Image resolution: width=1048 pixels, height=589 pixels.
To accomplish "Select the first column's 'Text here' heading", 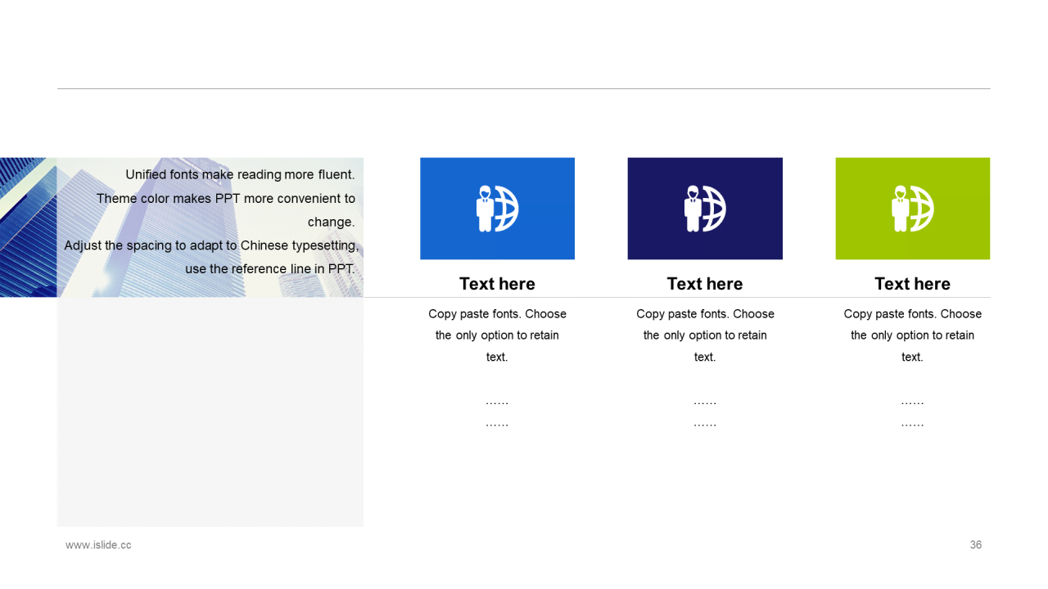I will [497, 284].
